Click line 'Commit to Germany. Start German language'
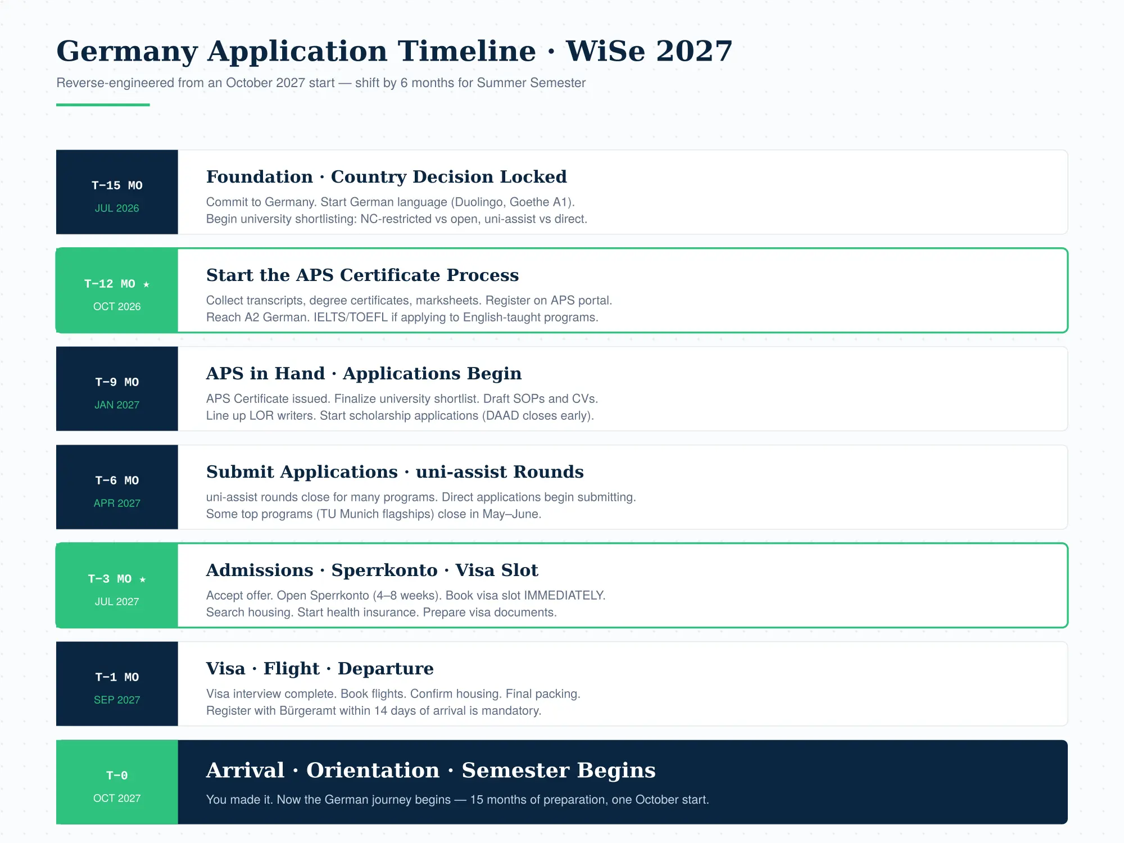This screenshot has width=1124, height=843. point(391,202)
